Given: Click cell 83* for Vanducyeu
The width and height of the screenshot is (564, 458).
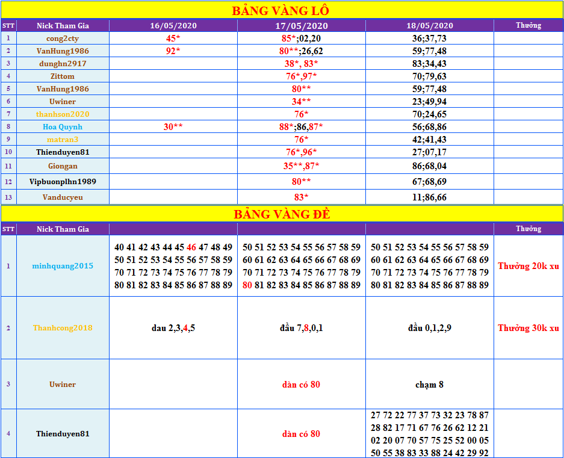Looking at the screenshot, I should pos(301,197).
